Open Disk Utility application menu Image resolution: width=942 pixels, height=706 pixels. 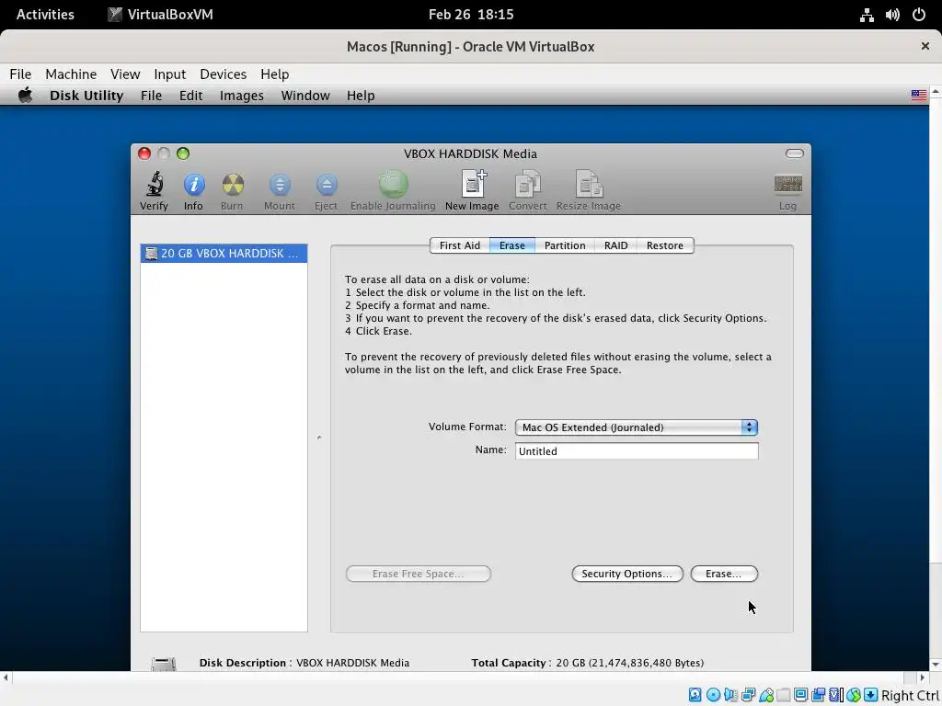coord(86,96)
